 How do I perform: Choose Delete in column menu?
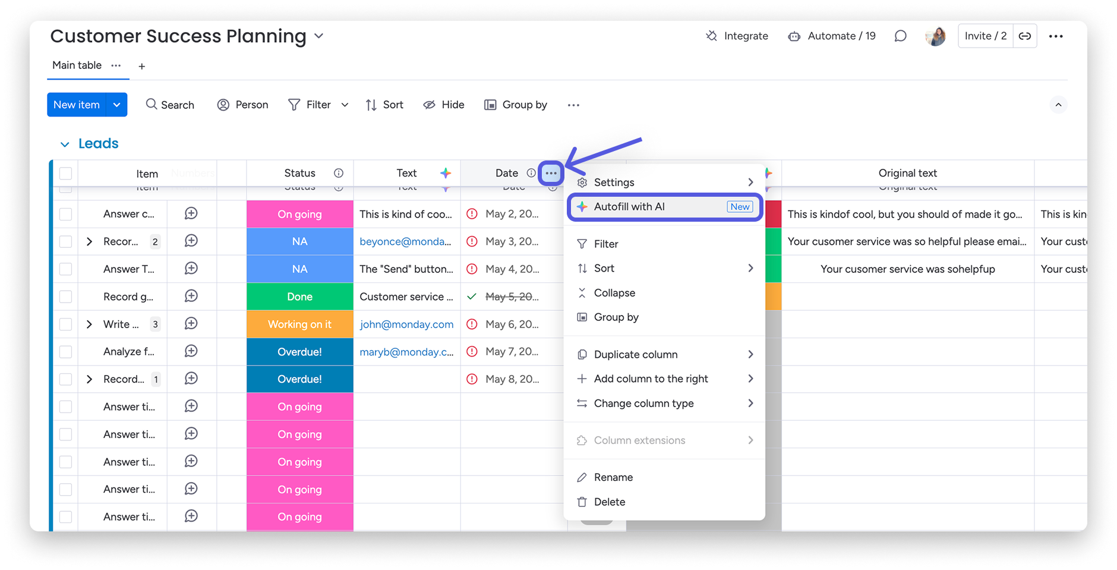pos(665,502)
